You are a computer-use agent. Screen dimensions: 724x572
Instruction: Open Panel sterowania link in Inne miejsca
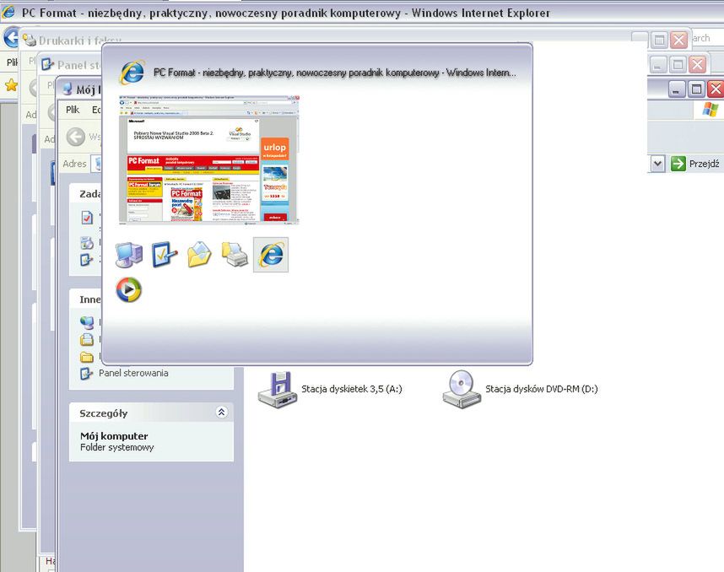tap(133, 373)
